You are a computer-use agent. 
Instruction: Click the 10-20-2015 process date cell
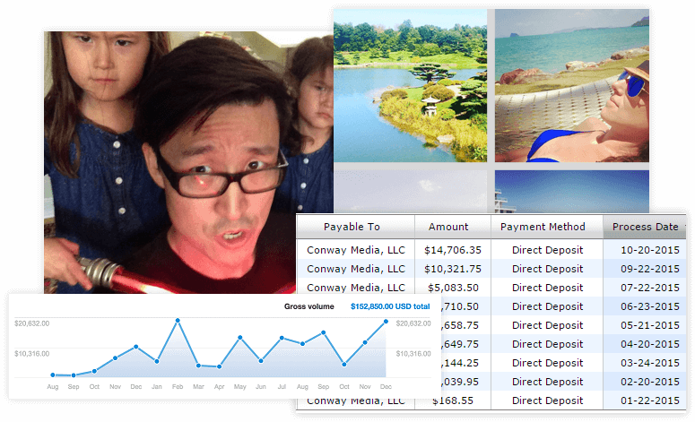click(x=650, y=250)
